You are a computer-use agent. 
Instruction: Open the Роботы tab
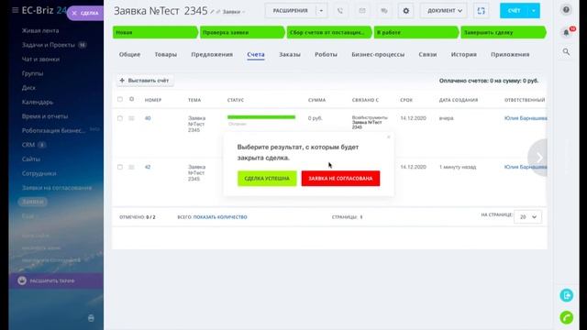click(x=326, y=55)
